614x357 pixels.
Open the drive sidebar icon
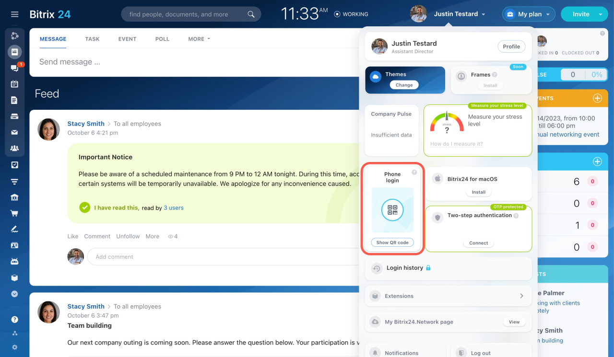tap(14, 116)
